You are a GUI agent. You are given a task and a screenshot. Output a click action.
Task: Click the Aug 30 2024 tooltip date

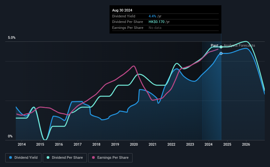point(122,10)
